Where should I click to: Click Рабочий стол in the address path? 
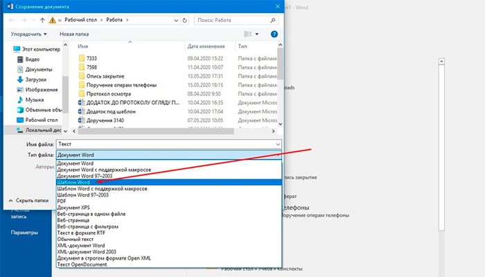[x=81, y=20]
